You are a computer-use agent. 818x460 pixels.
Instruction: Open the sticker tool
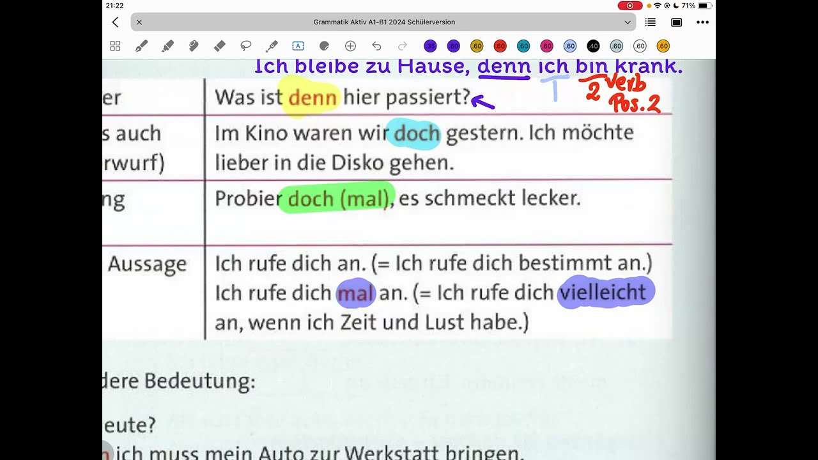tap(324, 46)
